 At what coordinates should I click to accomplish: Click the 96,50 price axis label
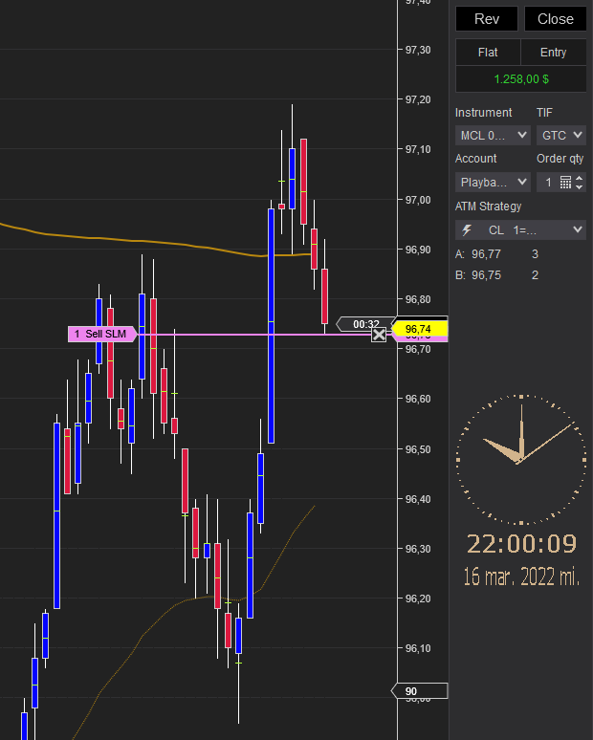tap(418, 449)
